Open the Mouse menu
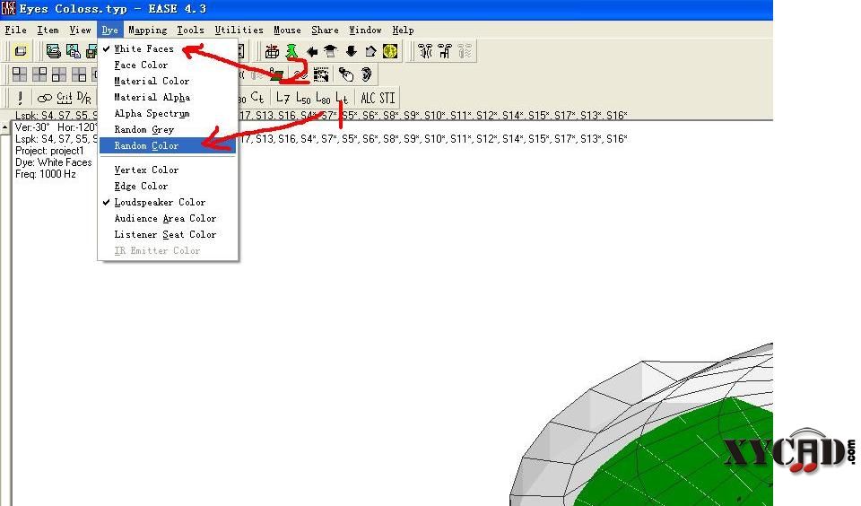This screenshot has width=861, height=506. tap(287, 31)
